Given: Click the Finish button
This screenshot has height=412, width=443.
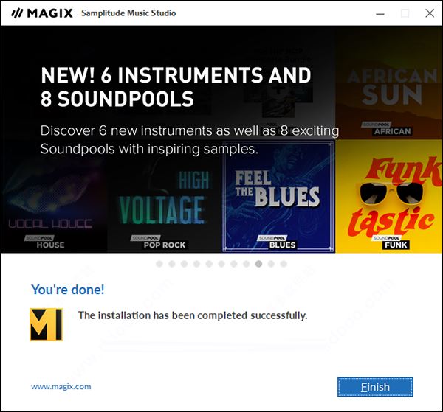Looking at the screenshot, I should [375, 387].
